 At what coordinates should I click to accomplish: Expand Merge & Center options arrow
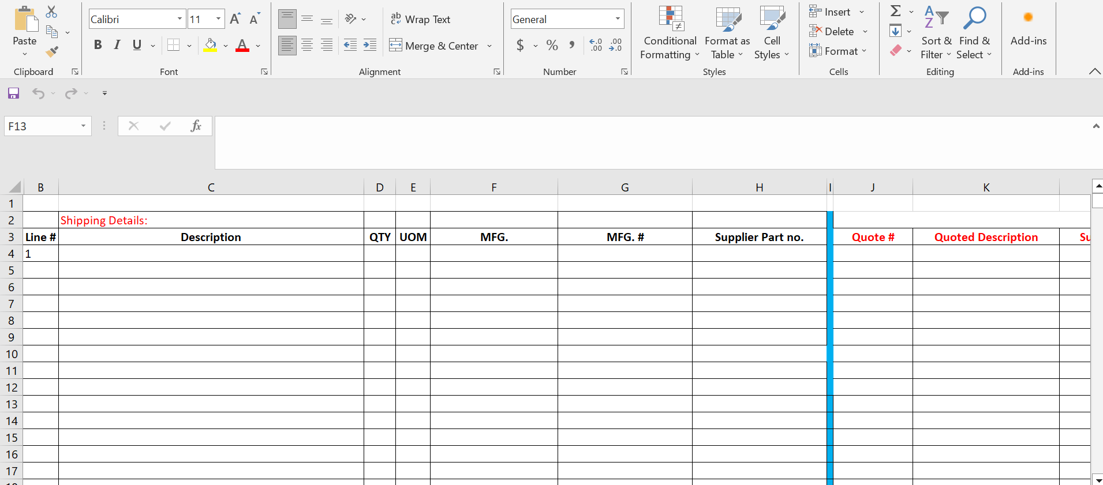[489, 46]
